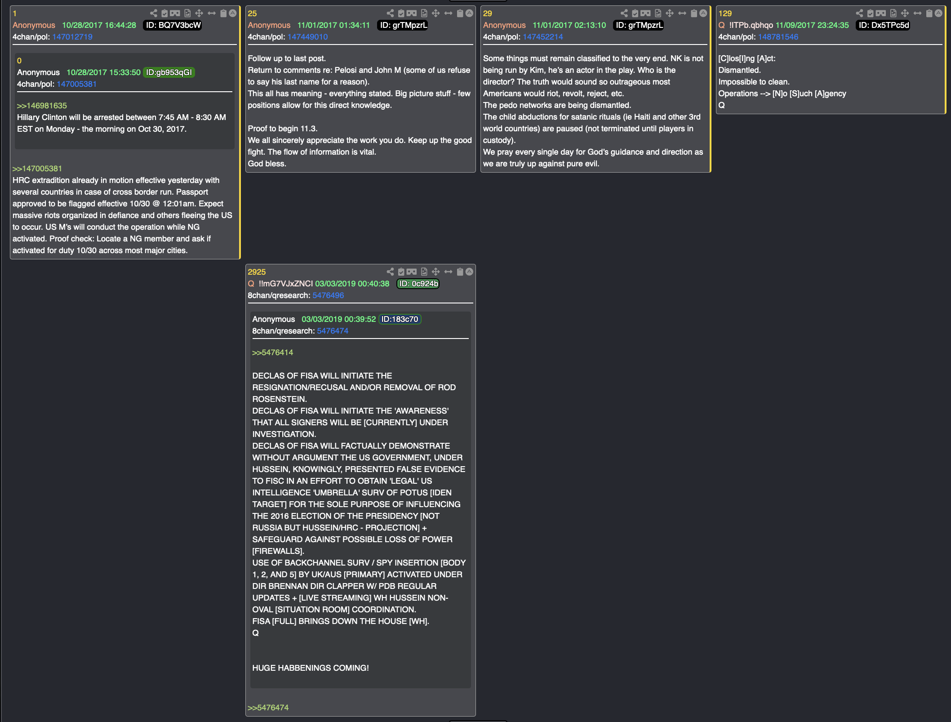Follow the >>5476474 reference below the 2925 quote
951x722 pixels.
click(x=268, y=708)
